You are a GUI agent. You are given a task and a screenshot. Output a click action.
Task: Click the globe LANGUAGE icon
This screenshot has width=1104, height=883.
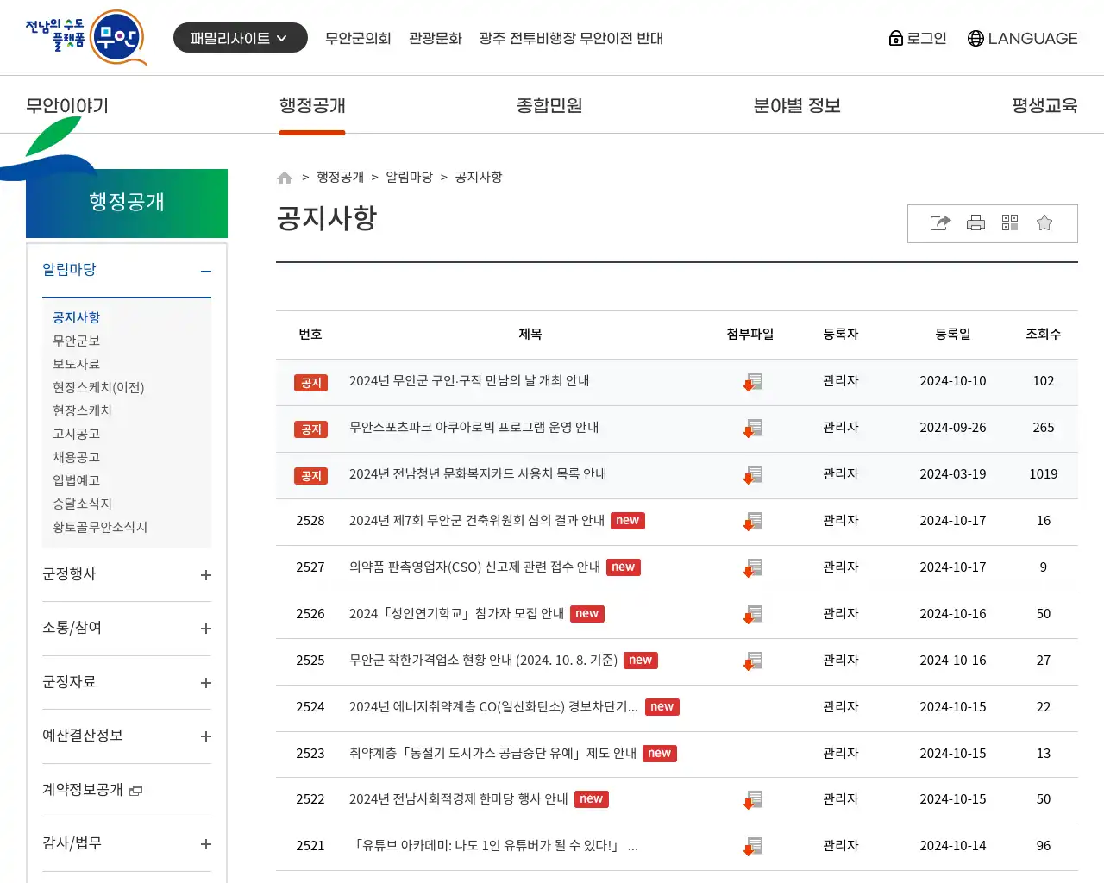coord(975,38)
